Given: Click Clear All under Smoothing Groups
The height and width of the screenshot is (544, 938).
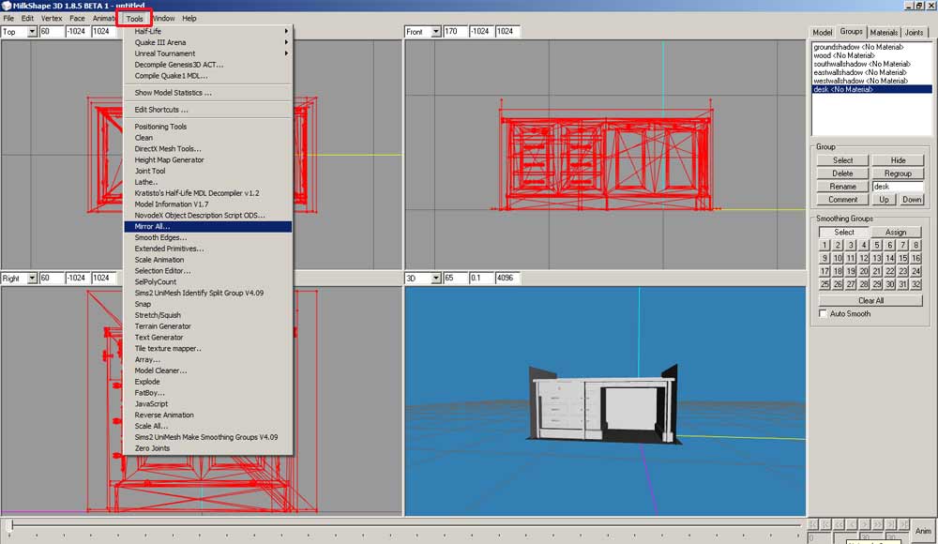Looking at the screenshot, I should click(870, 300).
